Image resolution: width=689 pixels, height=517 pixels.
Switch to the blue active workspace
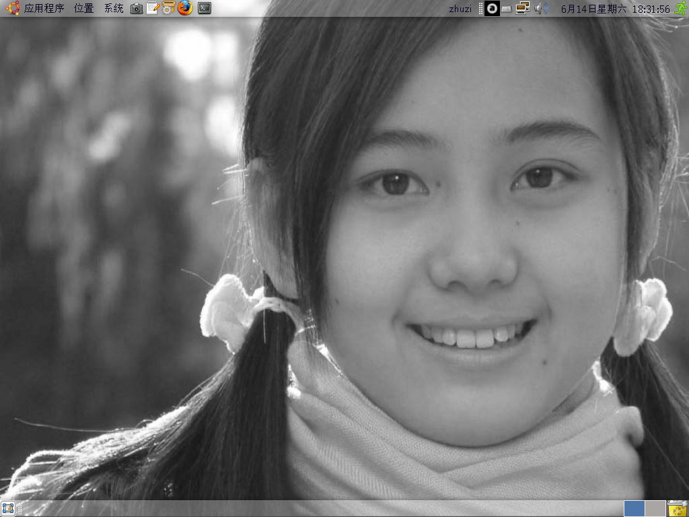pyautogui.click(x=634, y=509)
